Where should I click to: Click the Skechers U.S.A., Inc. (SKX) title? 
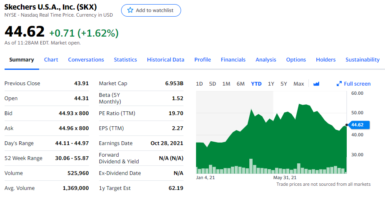pos(51,7)
